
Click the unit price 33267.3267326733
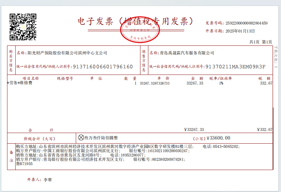click(154, 83)
